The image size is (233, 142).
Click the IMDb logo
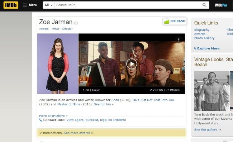point(11,5)
